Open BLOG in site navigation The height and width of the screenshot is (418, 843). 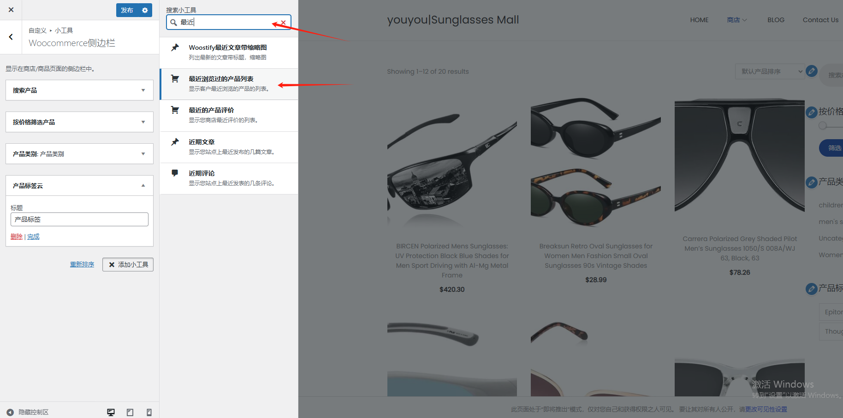coord(776,20)
